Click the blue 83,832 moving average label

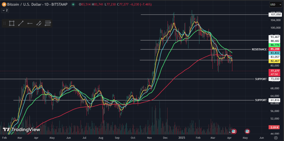[x=274, y=53]
